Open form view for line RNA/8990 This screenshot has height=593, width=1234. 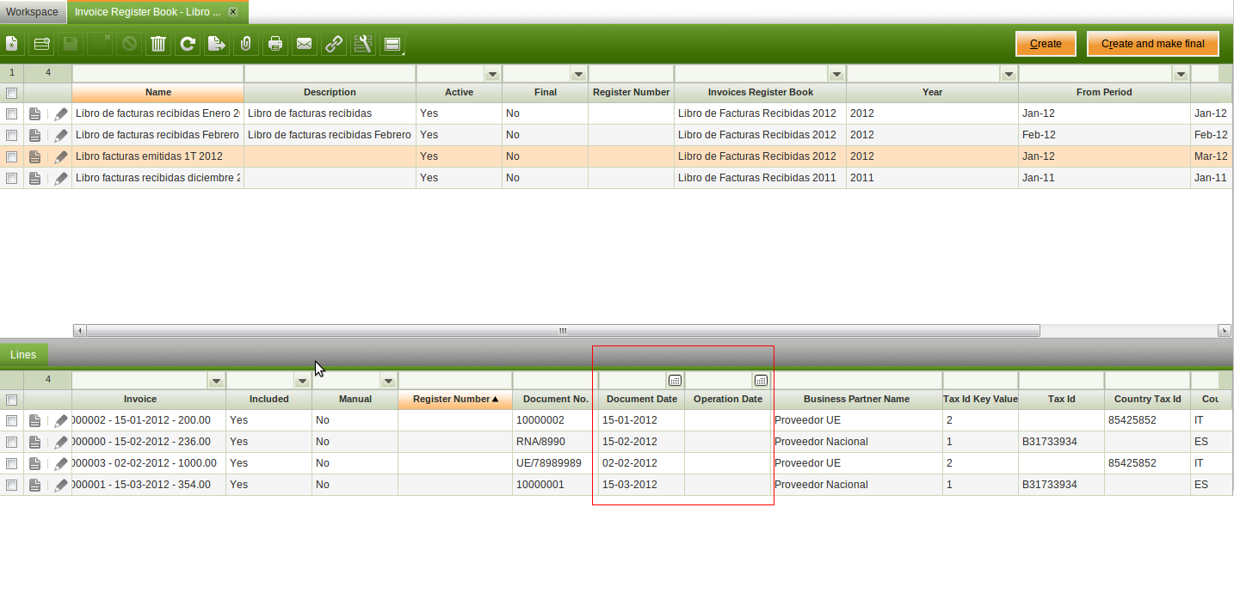pyautogui.click(x=34, y=442)
